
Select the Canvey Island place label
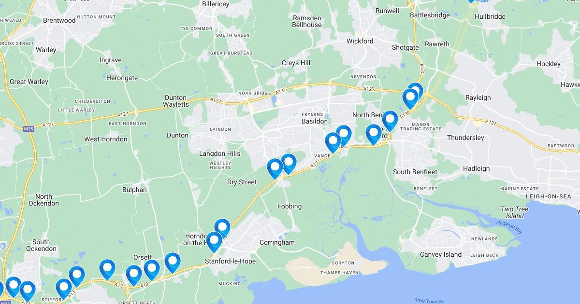pos(441,254)
